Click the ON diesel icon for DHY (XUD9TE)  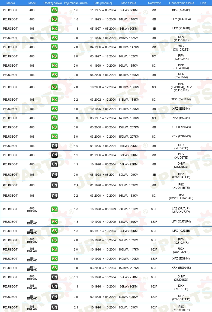point(54,155)
